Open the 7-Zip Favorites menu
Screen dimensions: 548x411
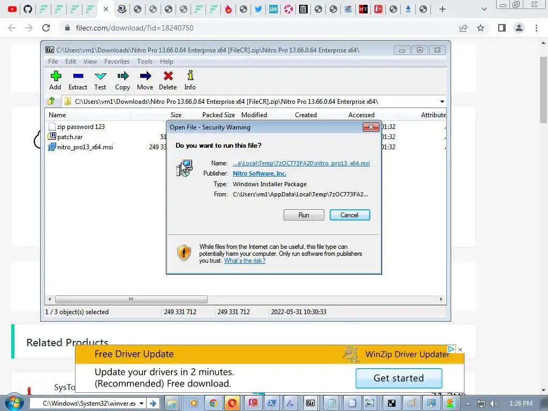[x=117, y=62]
